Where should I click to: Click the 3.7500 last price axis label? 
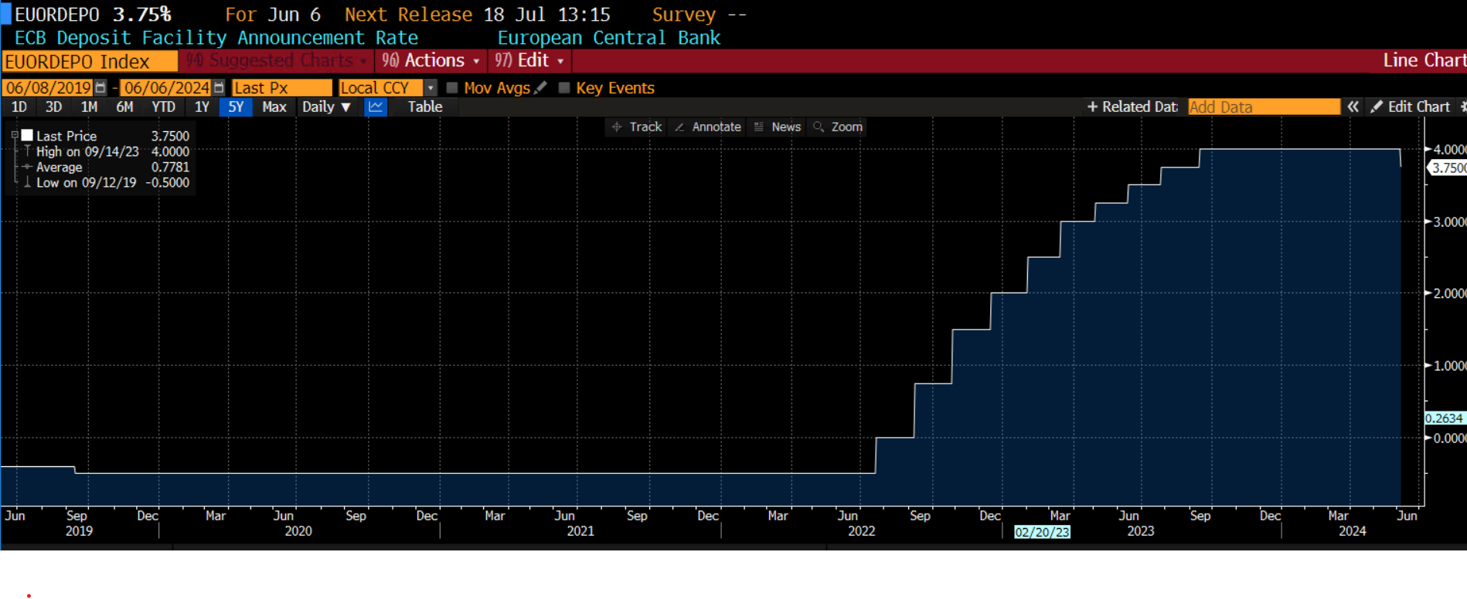[x=1448, y=168]
